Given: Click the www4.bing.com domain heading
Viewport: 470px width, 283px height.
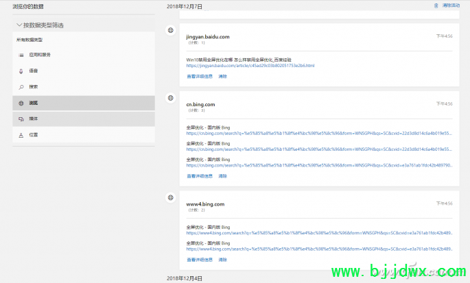Looking at the screenshot, I should [205, 204].
